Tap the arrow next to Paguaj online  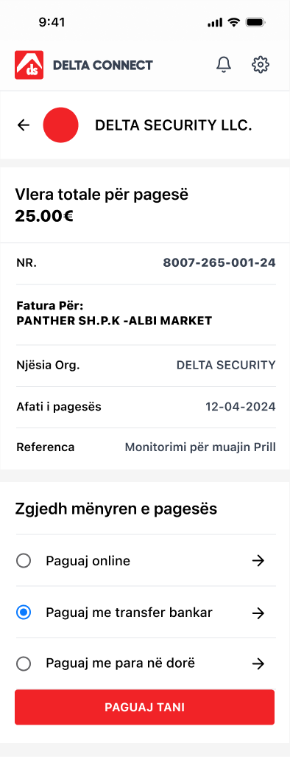[x=258, y=561]
